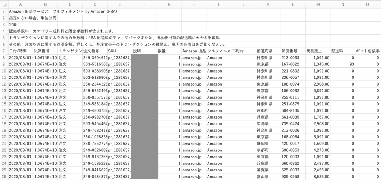This screenshot has height=180, width=381.
Task: Select column K header
Action: coord(268,4)
